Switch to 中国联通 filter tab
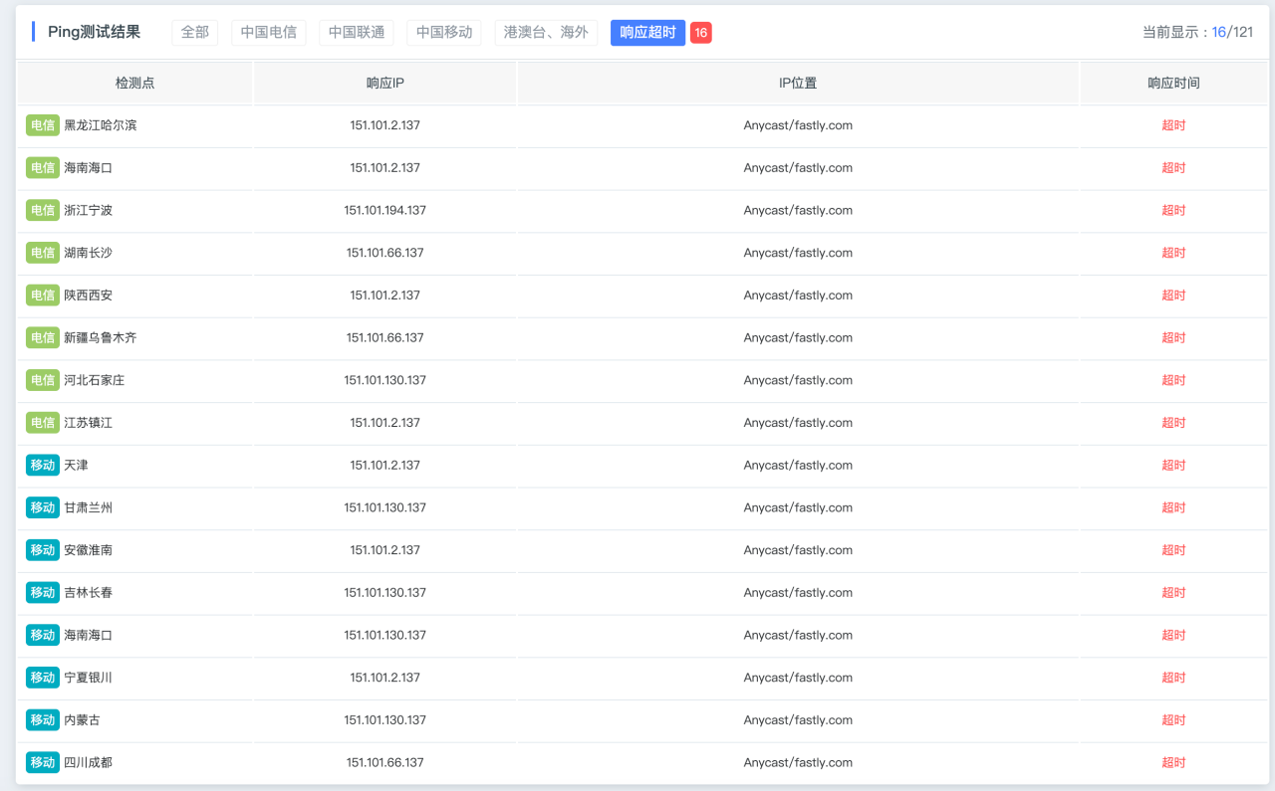The image size is (1275, 791). pos(357,32)
